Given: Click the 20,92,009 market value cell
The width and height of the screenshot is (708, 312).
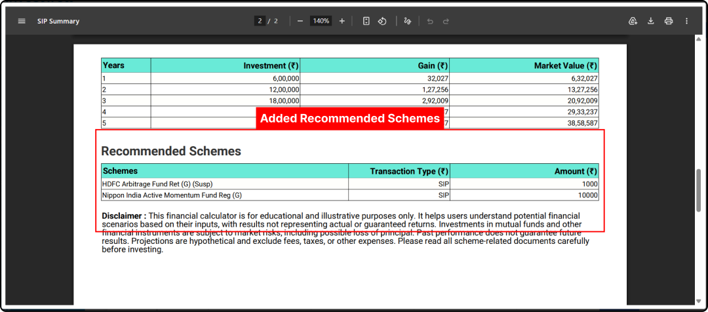Looking at the screenshot, I should [524, 101].
